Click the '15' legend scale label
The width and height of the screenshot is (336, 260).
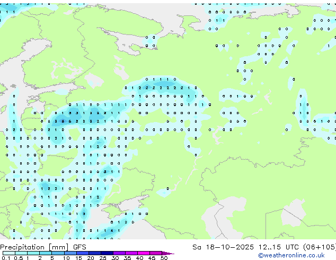[78, 258]
